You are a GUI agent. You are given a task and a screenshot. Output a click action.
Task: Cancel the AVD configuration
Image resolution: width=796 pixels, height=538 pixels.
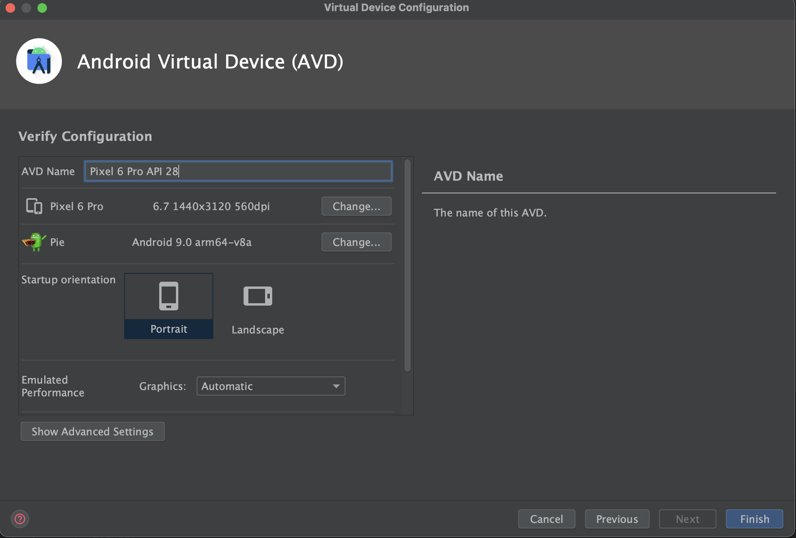pos(546,519)
